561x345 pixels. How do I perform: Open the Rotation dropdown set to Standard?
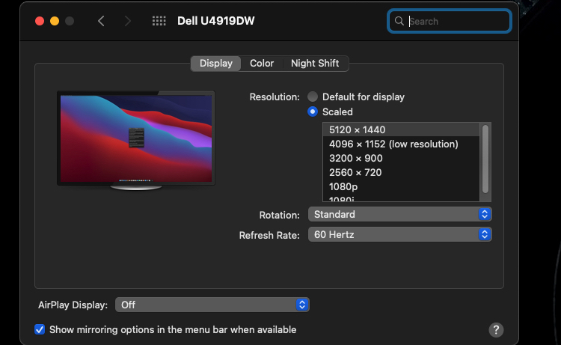[x=399, y=214]
